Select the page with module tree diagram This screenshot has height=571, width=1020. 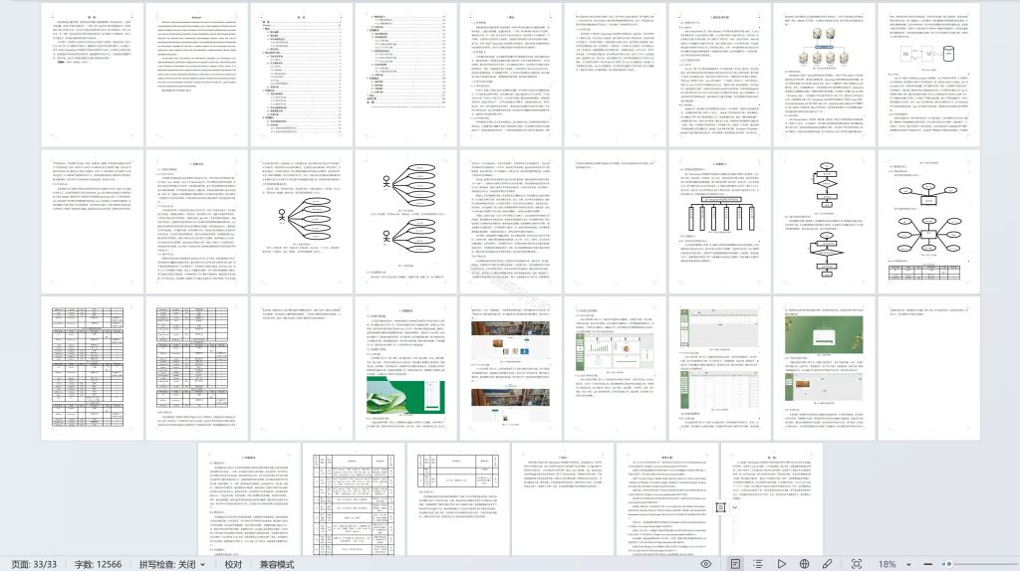(x=719, y=222)
